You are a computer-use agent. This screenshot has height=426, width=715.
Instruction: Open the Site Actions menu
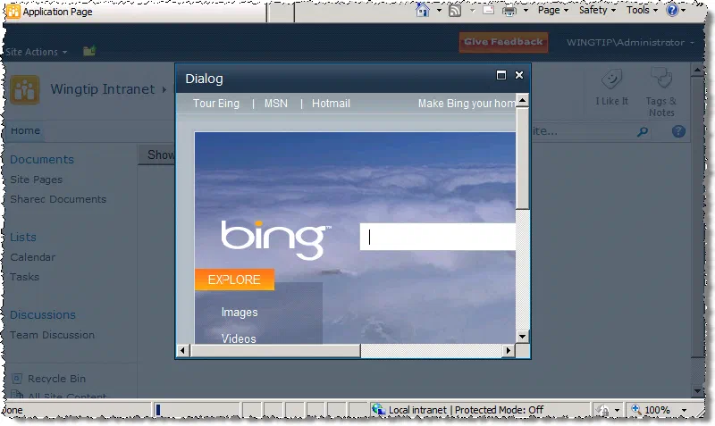point(36,52)
